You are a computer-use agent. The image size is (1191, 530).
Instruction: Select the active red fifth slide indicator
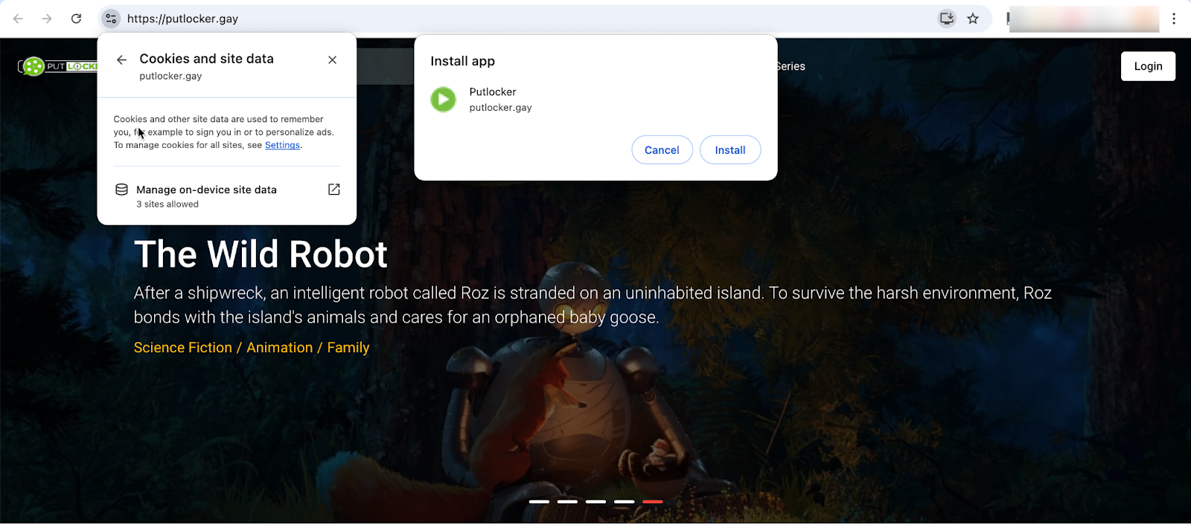coord(652,502)
